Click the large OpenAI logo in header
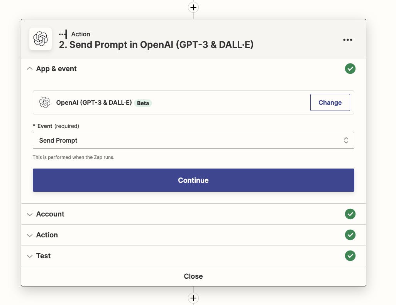Image resolution: width=396 pixels, height=305 pixels. (41, 39)
